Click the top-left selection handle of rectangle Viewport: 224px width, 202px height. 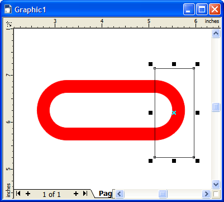(150, 64)
